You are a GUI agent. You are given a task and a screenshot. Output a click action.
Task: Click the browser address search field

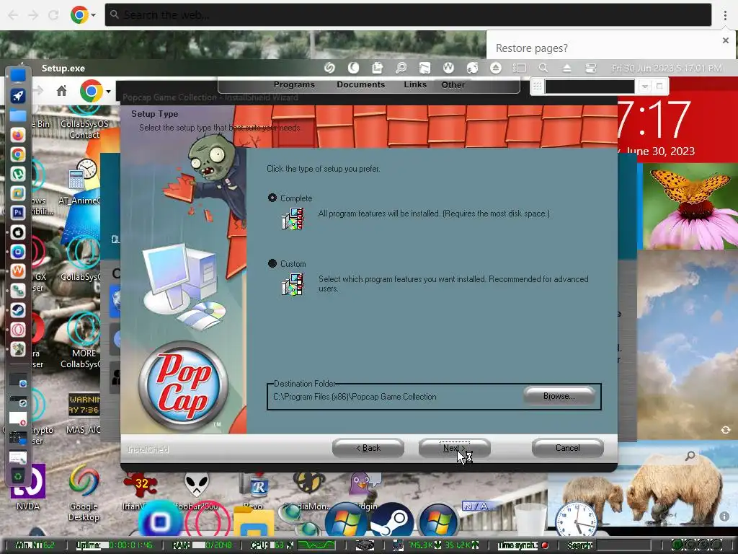coord(408,15)
